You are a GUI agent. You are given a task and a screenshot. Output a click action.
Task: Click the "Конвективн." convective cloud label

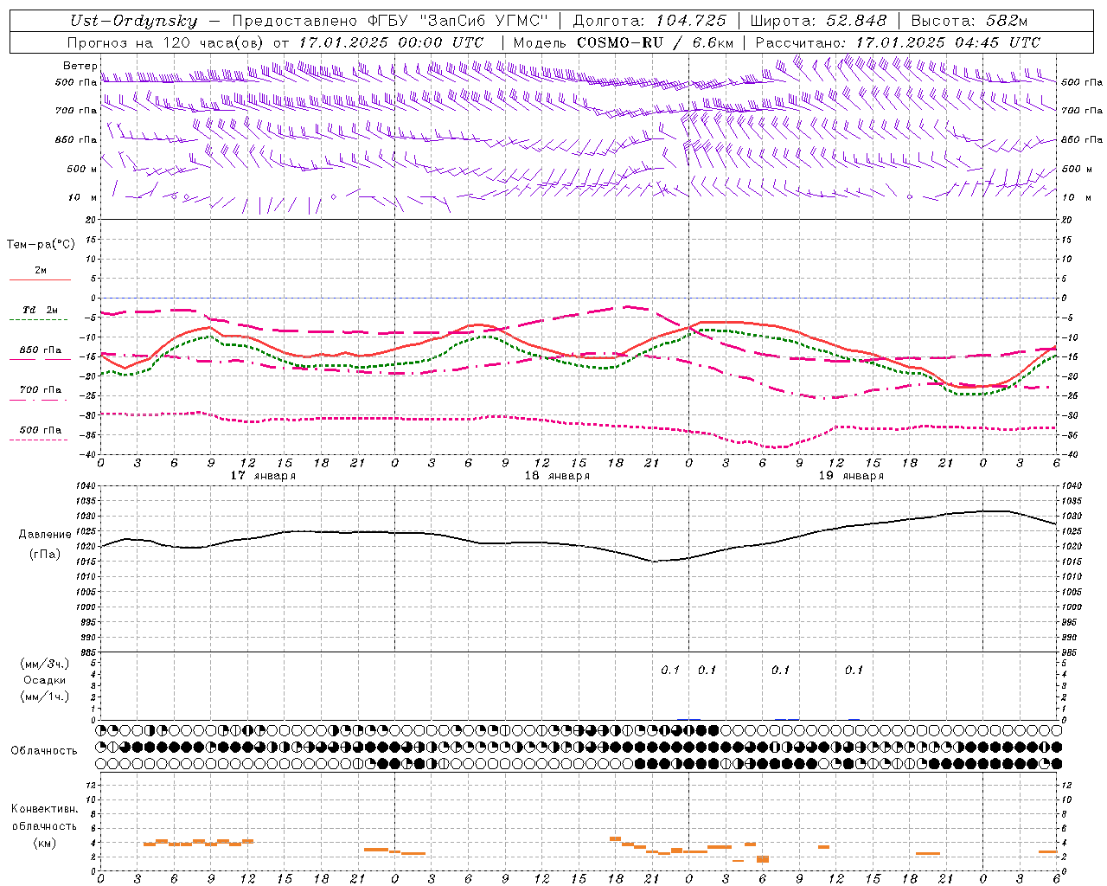45,809
